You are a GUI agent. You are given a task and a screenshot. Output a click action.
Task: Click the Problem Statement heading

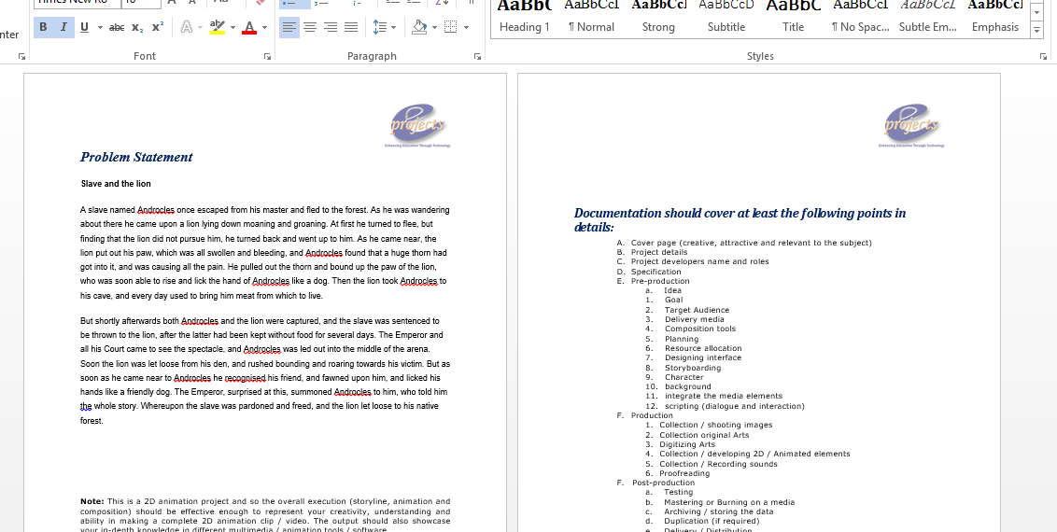(136, 157)
